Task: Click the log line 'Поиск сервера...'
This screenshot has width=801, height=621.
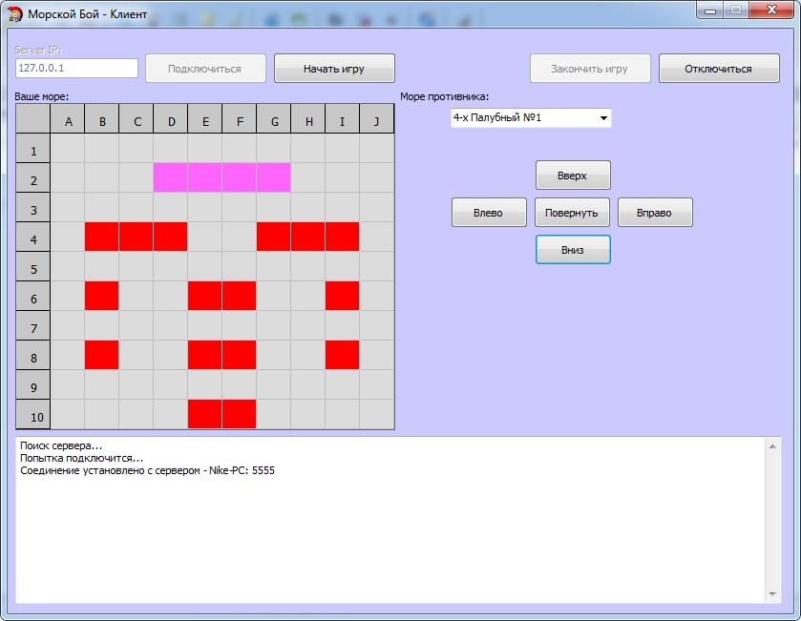Action: point(61,446)
